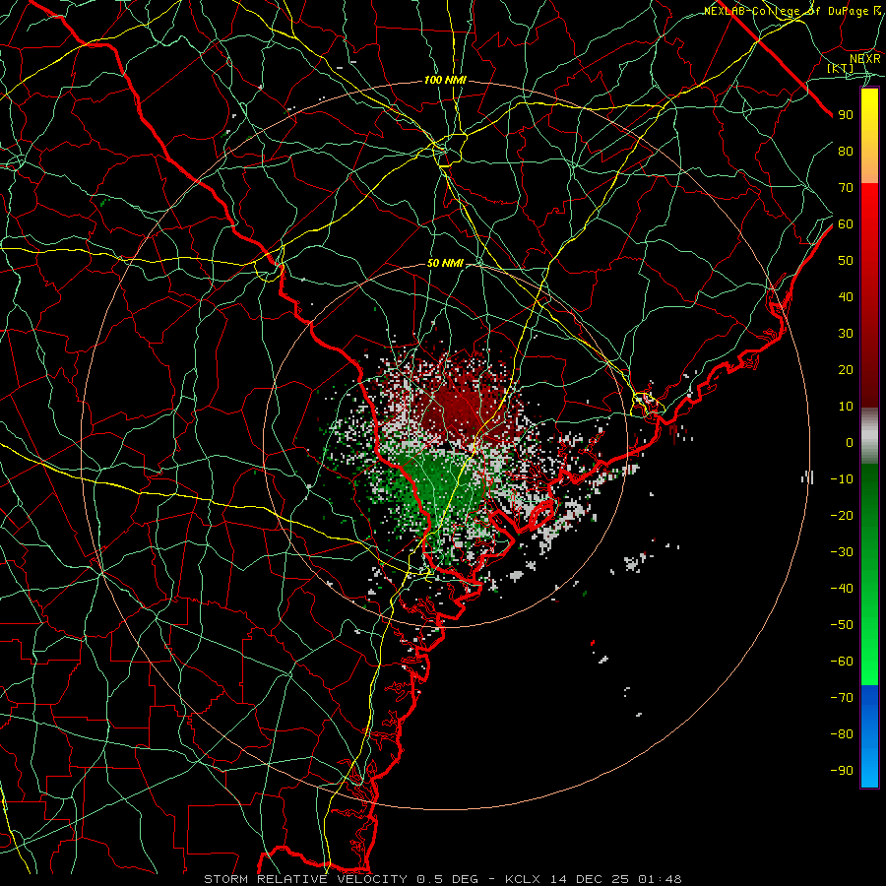This screenshot has height=886, width=886.
Task: Click the NEXLAB-College of DuPage watermark text
Action: coord(792,11)
